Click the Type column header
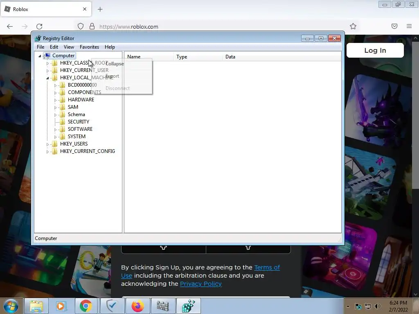Screen dimensions: 419x314 198,56
